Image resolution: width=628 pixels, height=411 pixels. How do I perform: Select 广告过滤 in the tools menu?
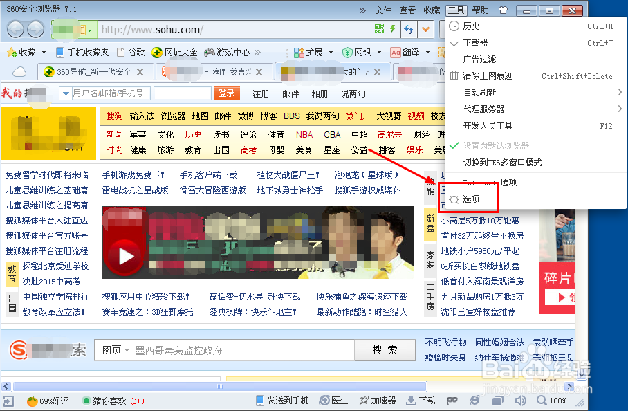pyautogui.click(x=536, y=60)
